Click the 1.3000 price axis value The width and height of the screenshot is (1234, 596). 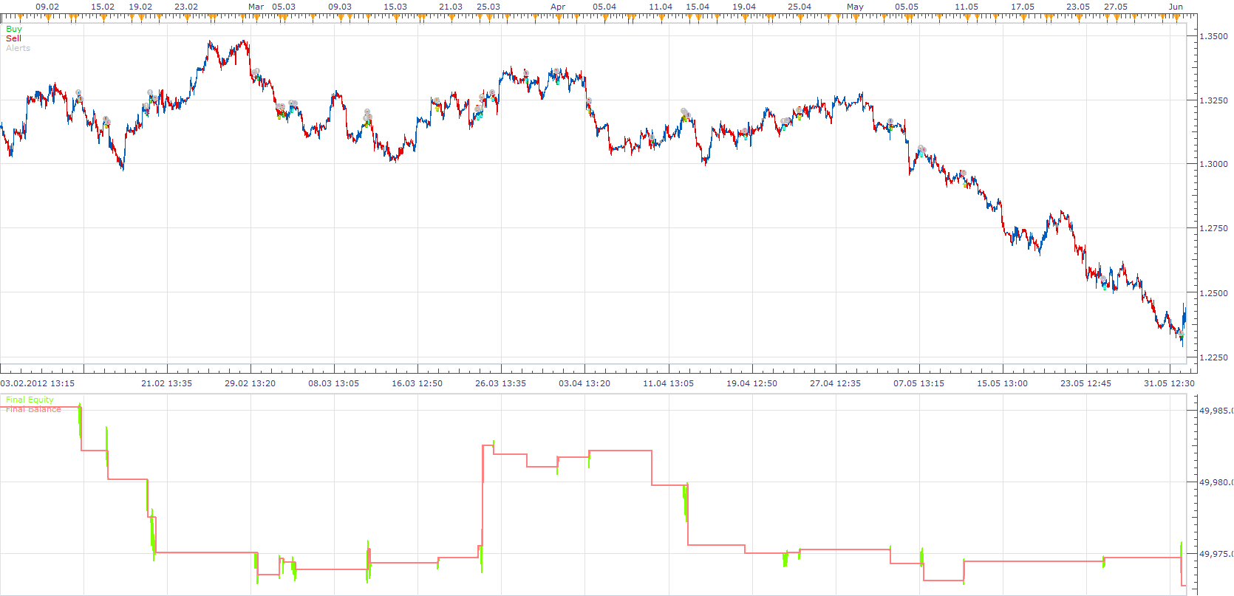click(1214, 164)
